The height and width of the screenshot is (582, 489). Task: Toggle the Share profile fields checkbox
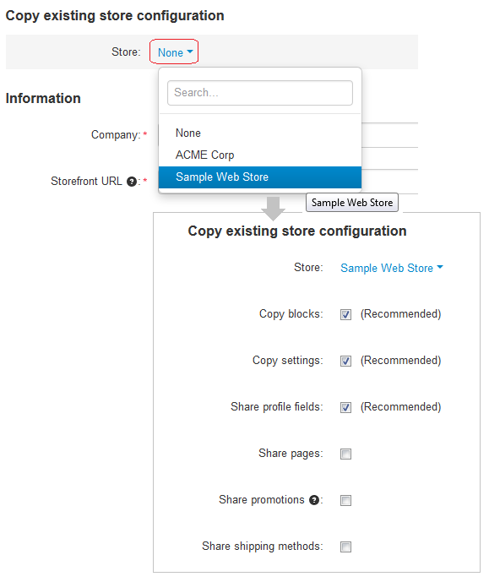345,407
